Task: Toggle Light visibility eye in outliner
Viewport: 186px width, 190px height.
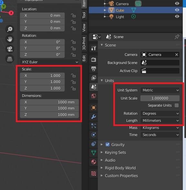Action: click(x=177, y=16)
